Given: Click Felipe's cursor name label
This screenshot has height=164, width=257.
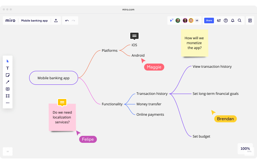Looking at the screenshot, I should tap(88, 139).
